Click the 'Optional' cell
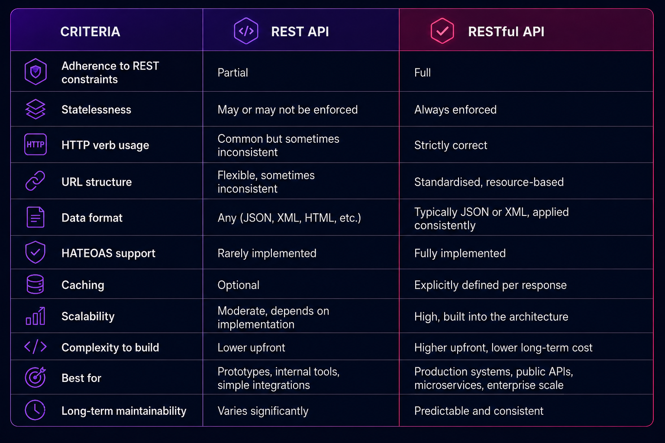The height and width of the screenshot is (443, 665). coord(239,285)
